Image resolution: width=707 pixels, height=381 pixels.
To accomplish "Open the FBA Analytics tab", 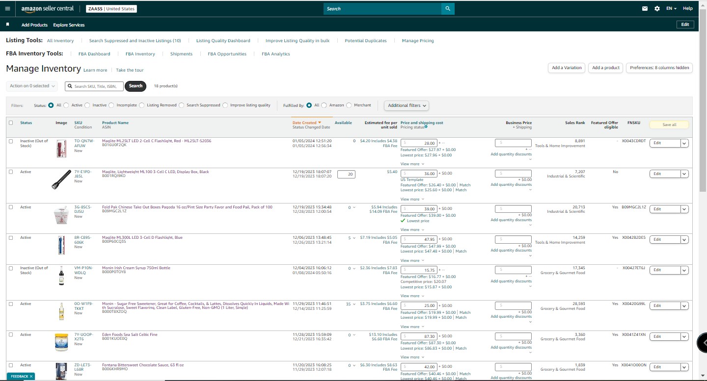I will (276, 54).
